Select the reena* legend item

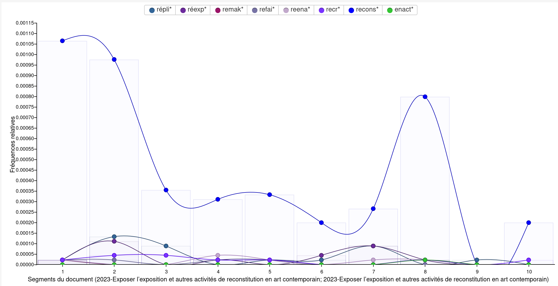[296, 10]
